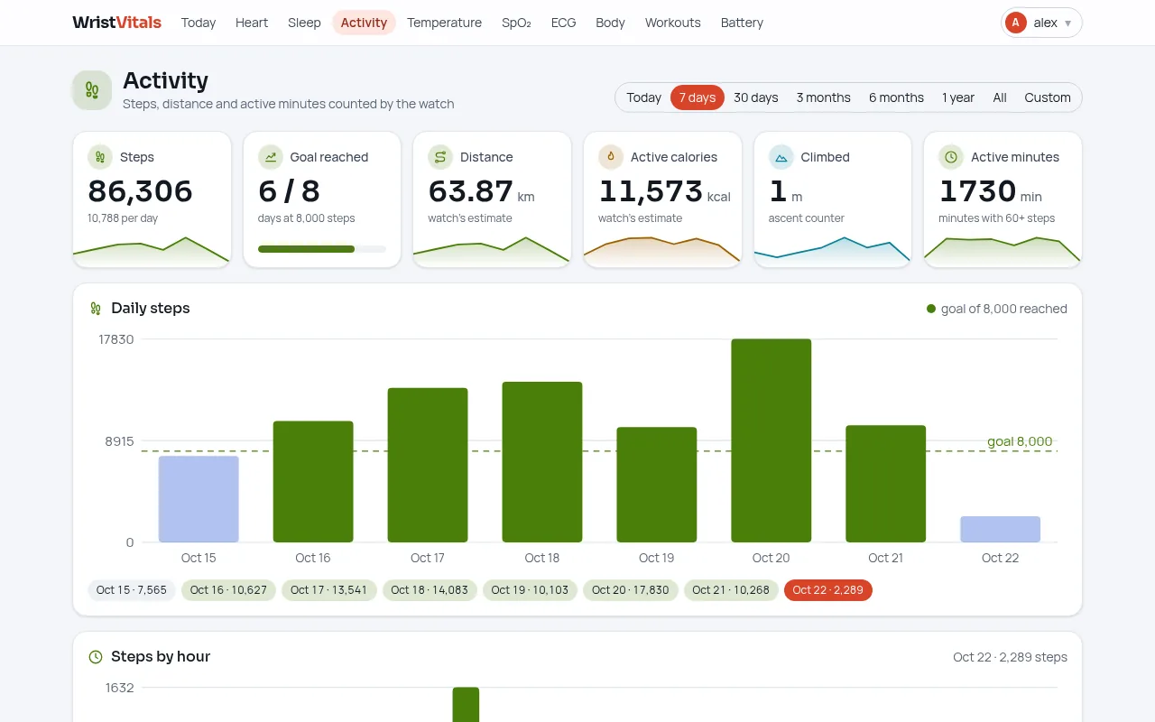This screenshot has width=1155, height=722.
Task: Choose the 3 months range
Action: coord(824,97)
